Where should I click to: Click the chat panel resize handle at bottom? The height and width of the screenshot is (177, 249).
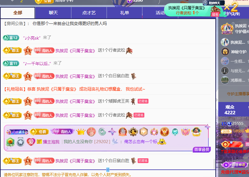(x=108, y=170)
